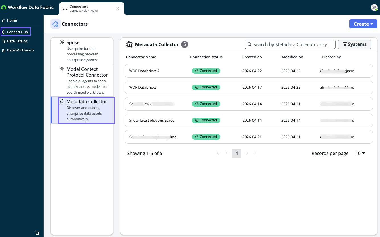The height and width of the screenshot is (237, 380).
Task: Click the puzzle icon in Connectors tab
Action: (65, 9)
